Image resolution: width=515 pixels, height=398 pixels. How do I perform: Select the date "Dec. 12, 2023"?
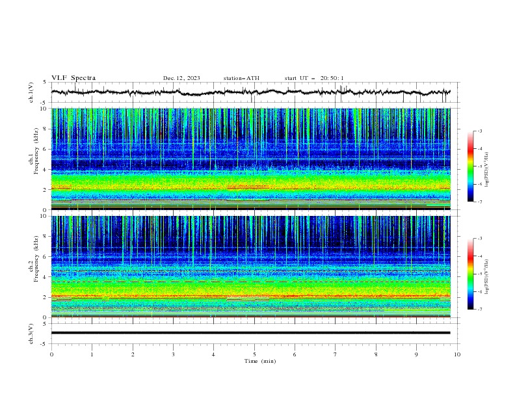click(181, 78)
